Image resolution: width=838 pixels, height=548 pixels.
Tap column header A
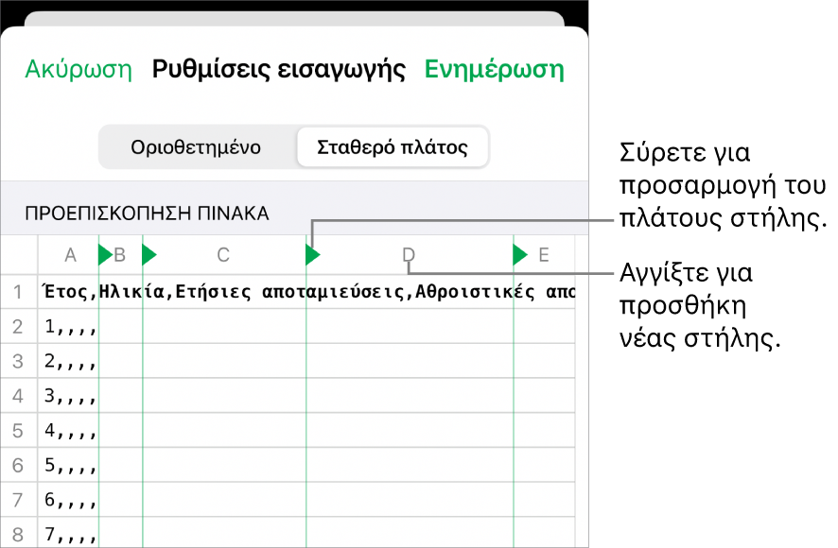(71, 255)
